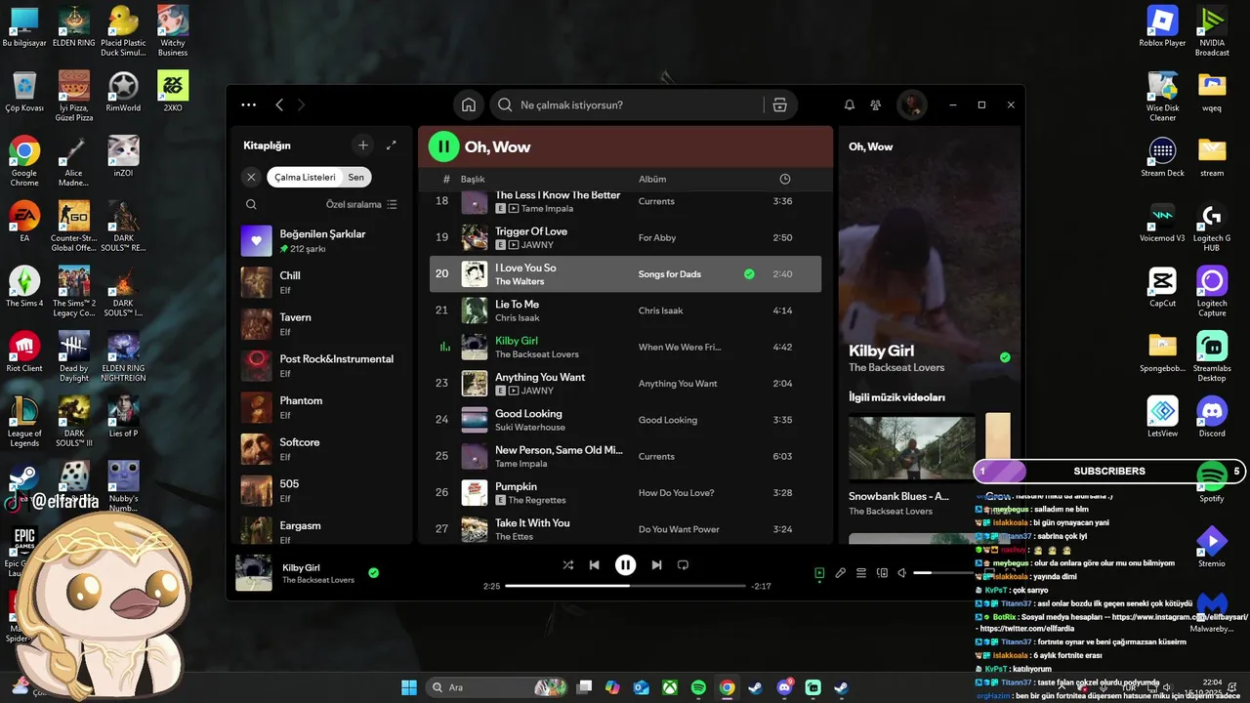Open the 'Phantom' playlist

[x=322, y=407]
